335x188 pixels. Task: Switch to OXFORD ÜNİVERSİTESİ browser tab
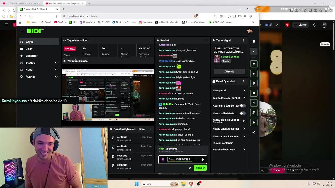21,3
